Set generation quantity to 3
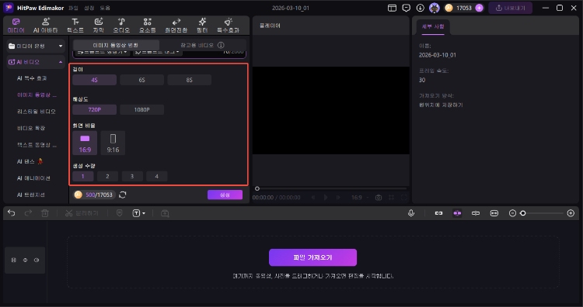 (x=132, y=176)
